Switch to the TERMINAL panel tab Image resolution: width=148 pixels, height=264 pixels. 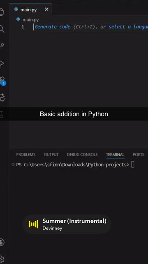click(115, 155)
